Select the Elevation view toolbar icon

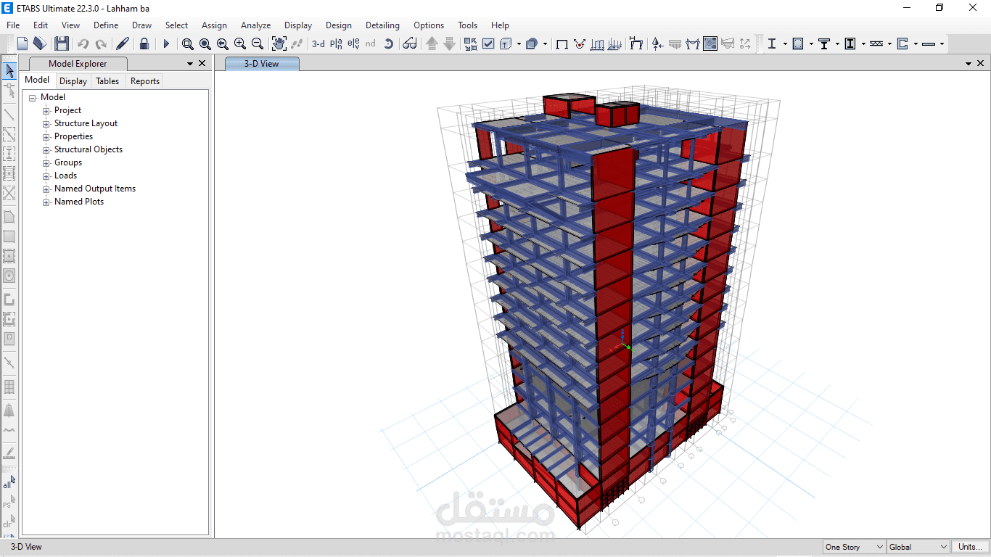tap(353, 44)
